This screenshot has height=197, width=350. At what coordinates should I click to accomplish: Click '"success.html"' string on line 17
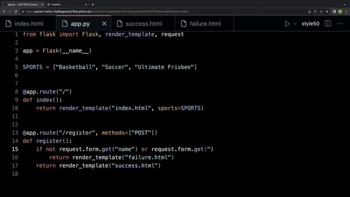click(x=135, y=165)
